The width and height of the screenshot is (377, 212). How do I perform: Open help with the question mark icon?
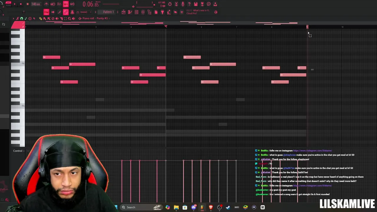click(x=189, y=4)
